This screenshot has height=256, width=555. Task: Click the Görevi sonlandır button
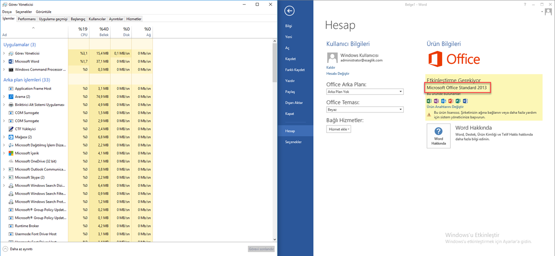261,249
